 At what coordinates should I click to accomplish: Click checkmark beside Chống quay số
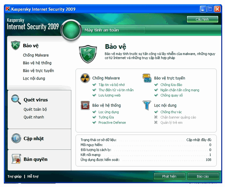(156, 95)
